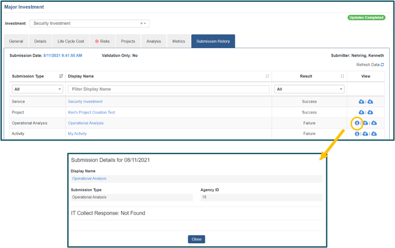Click cloud upload icon in Activity row

[365, 134]
